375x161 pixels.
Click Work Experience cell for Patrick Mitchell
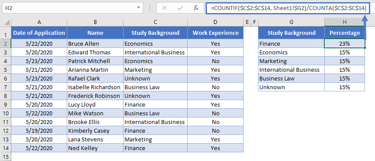(x=216, y=61)
